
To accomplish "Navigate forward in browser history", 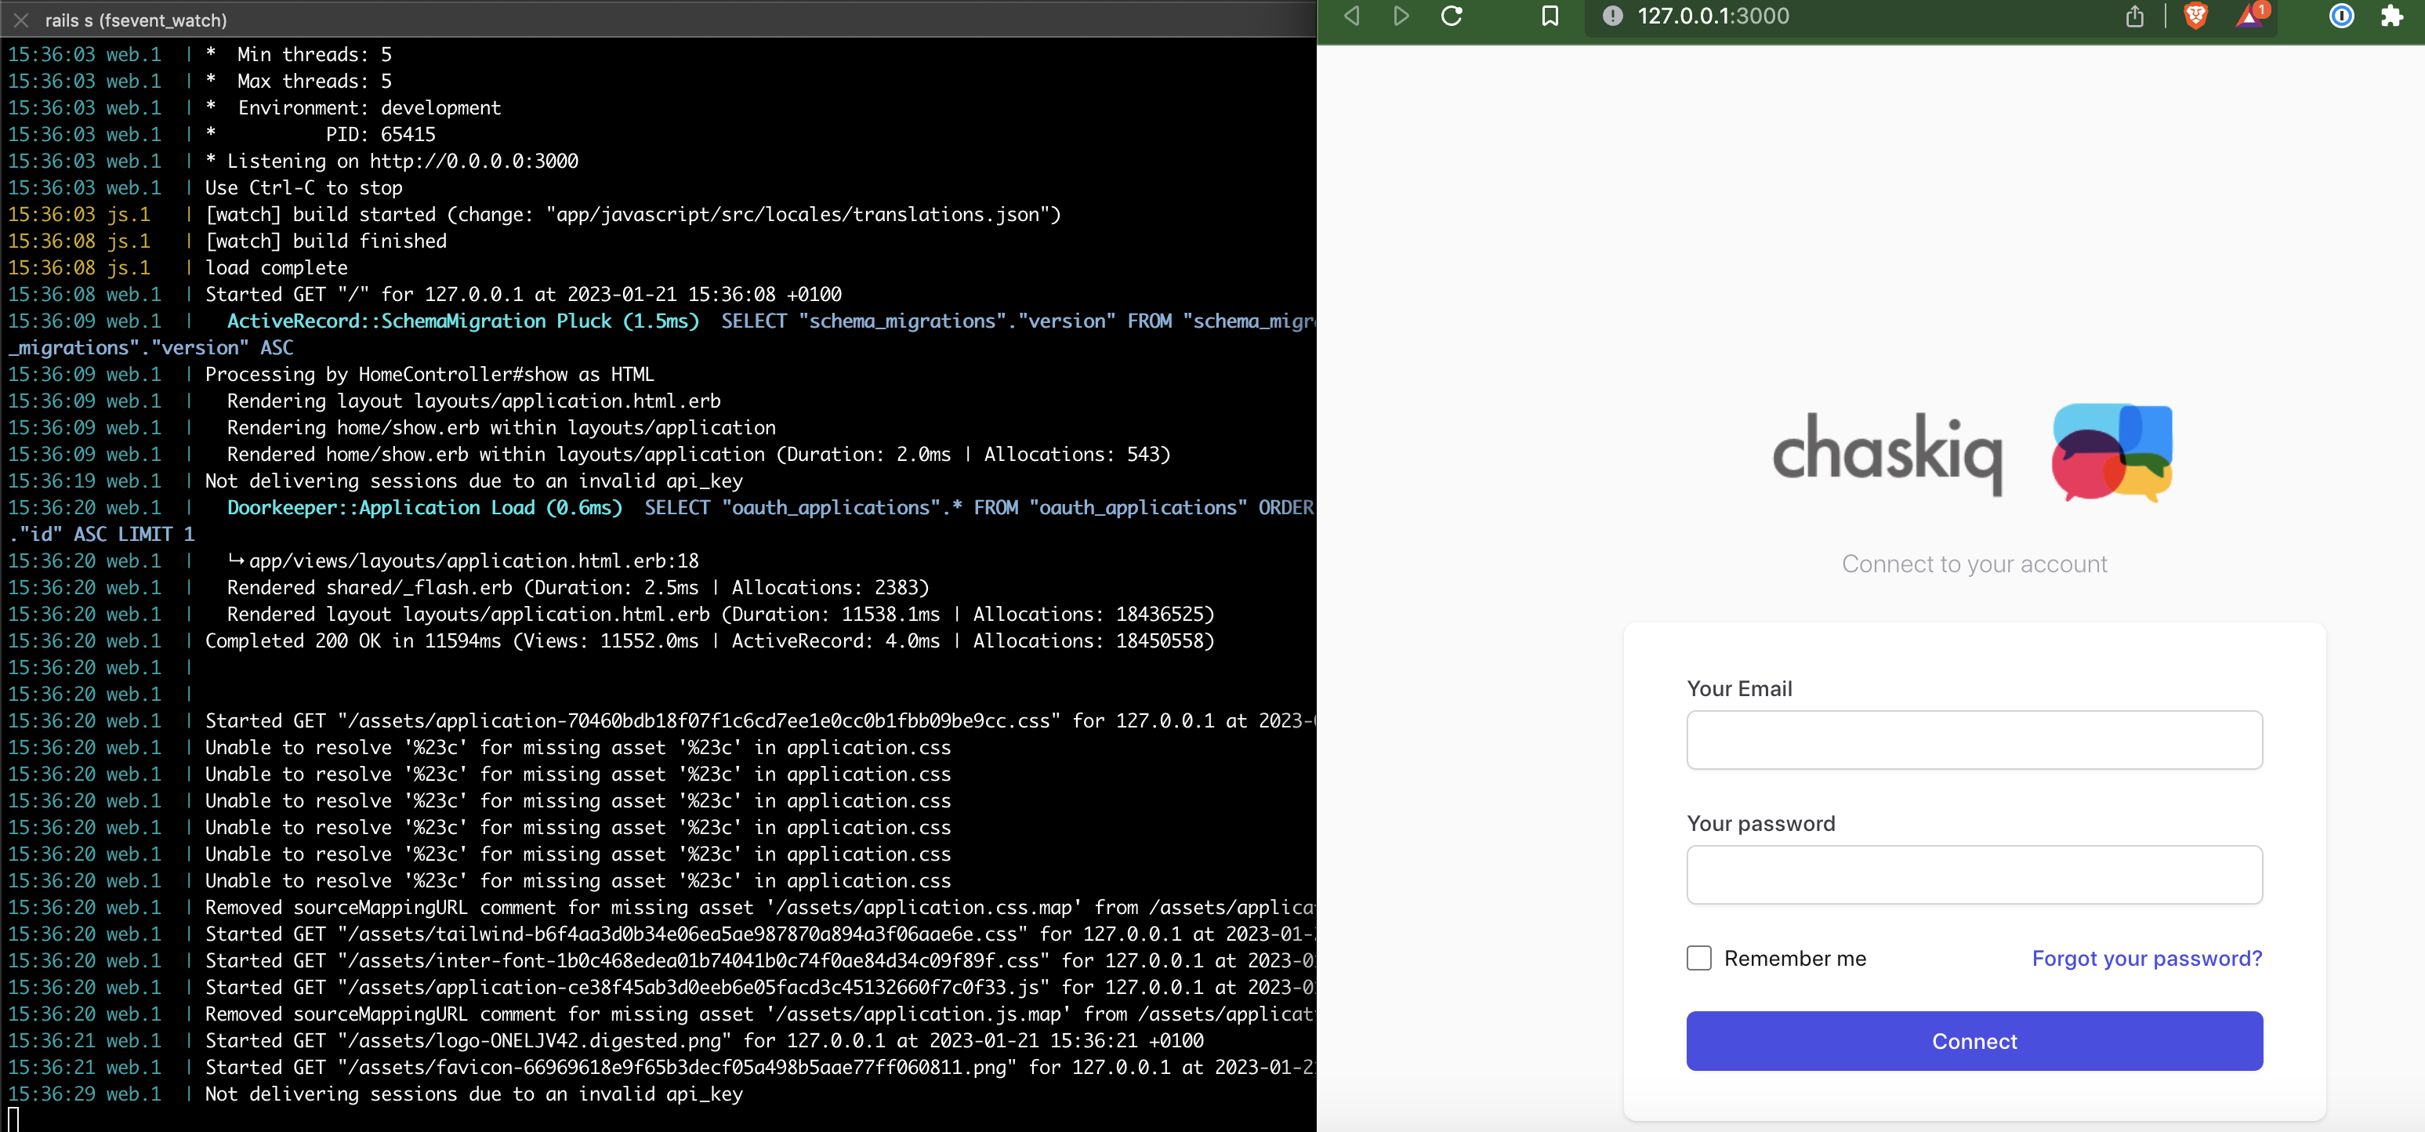I will (1400, 16).
